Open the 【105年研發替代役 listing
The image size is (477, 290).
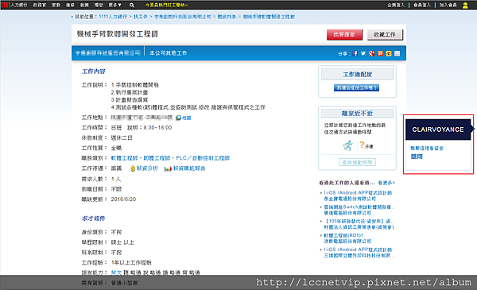point(359,222)
